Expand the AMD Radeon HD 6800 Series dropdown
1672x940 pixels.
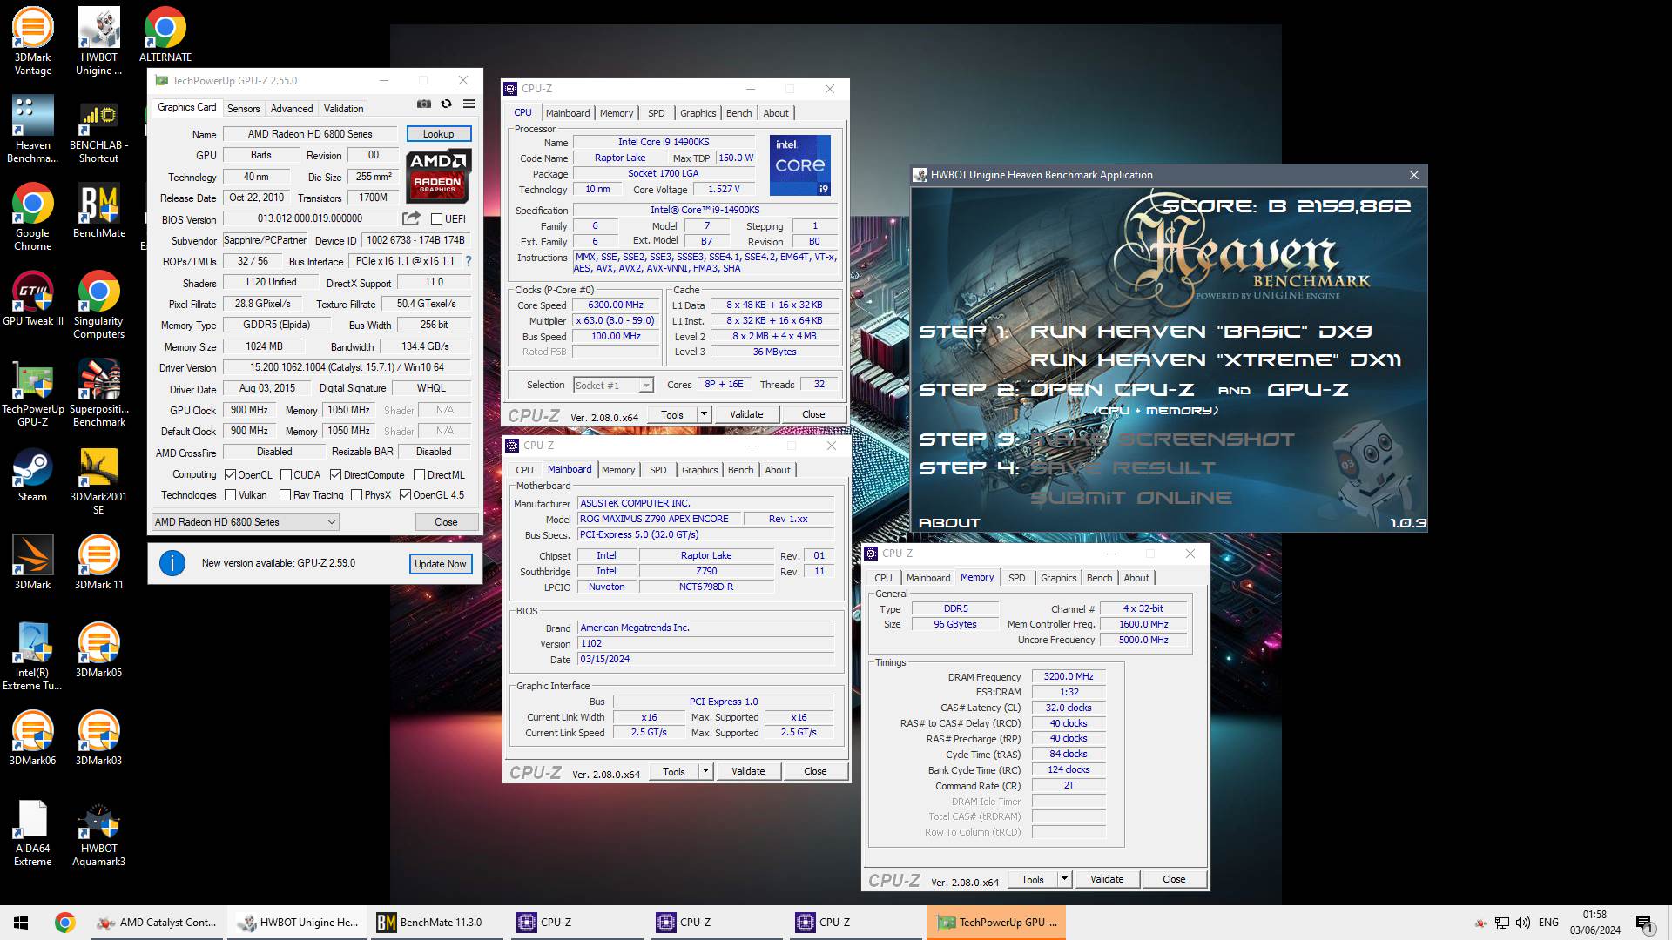click(x=246, y=522)
